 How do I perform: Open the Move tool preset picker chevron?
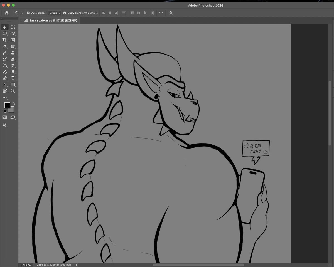click(22, 13)
